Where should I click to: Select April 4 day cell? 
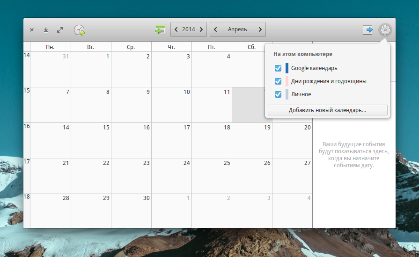click(212, 69)
